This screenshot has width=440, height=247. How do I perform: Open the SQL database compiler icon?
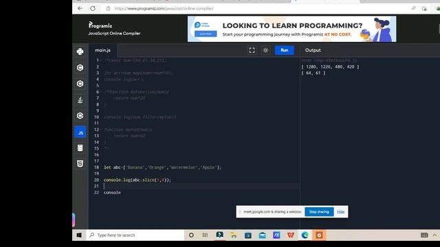click(80, 148)
